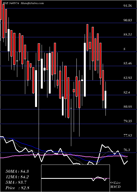
Task: Click the 77.83 price axis label
Action: (128, 135)
